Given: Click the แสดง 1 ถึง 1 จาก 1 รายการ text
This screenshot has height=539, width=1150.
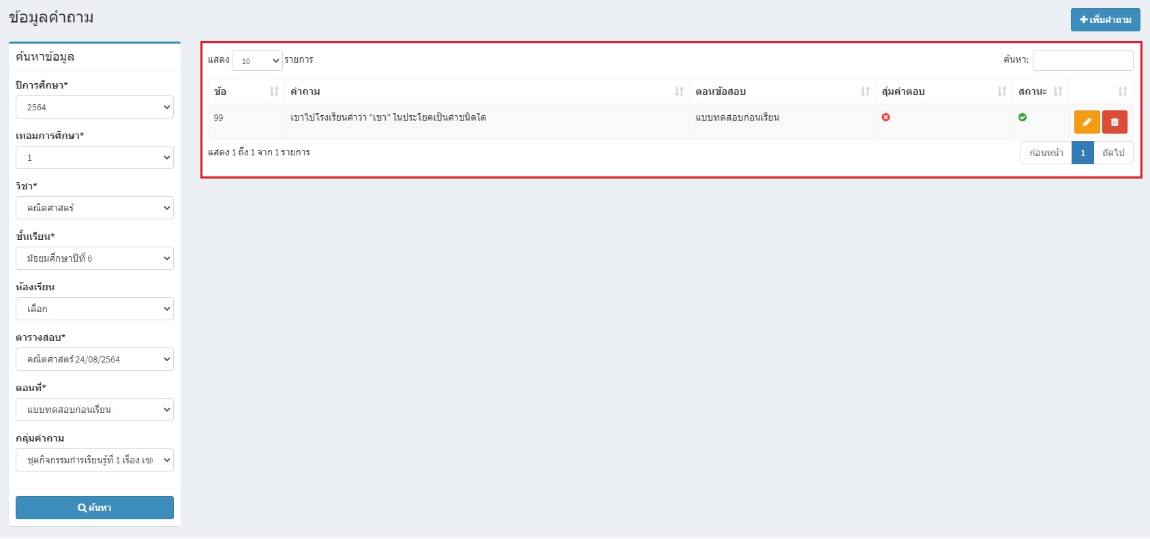Looking at the screenshot, I should click(x=259, y=152).
